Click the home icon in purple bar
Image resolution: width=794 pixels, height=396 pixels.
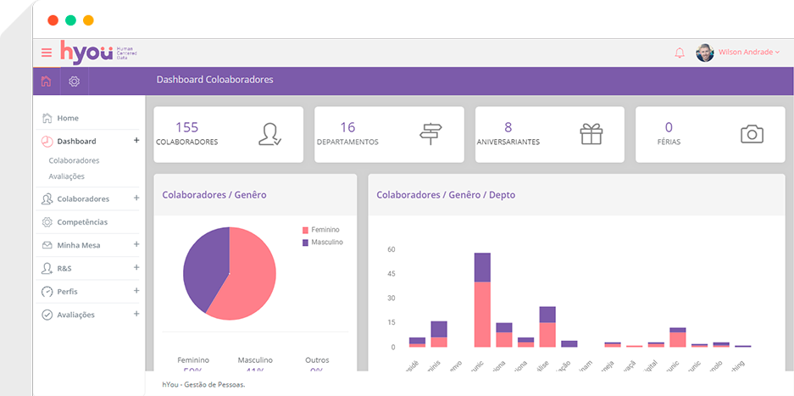tap(46, 81)
